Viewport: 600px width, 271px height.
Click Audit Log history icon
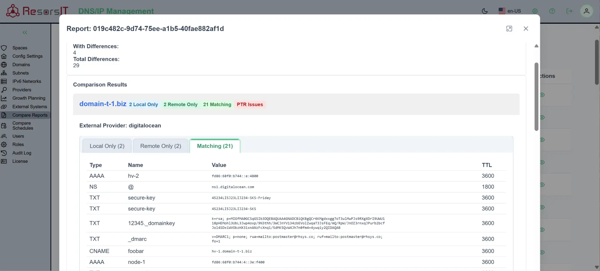point(4,153)
